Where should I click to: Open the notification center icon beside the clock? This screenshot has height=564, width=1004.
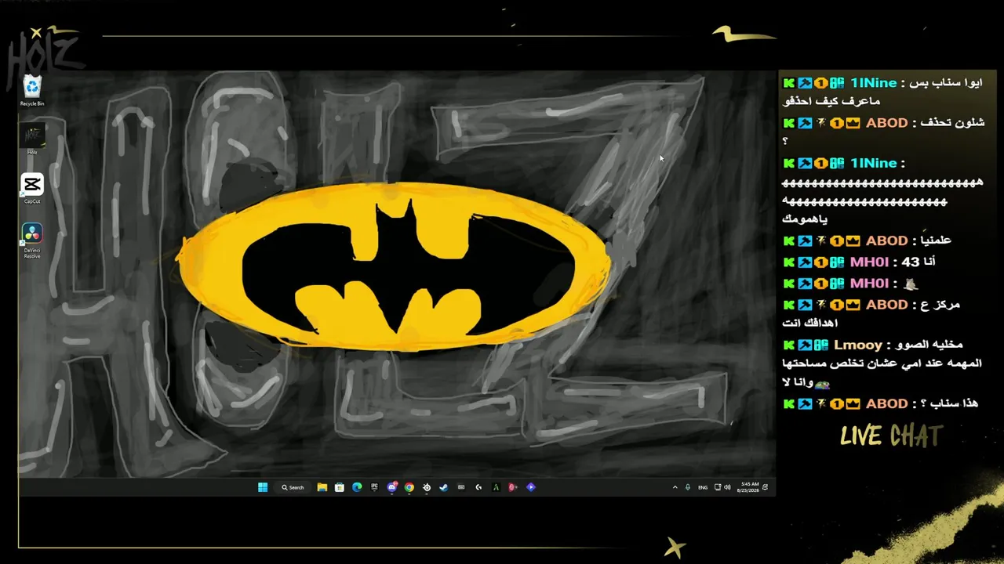766,487
